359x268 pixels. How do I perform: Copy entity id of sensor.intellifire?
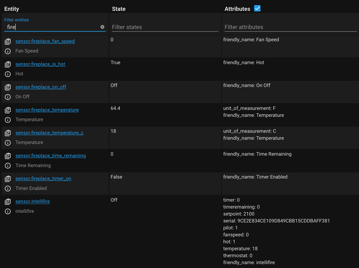click(7, 201)
